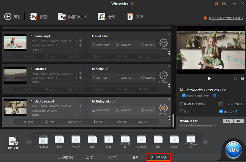
Task: Disable the 自動コピー checkbox
Action: tap(221, 111)
